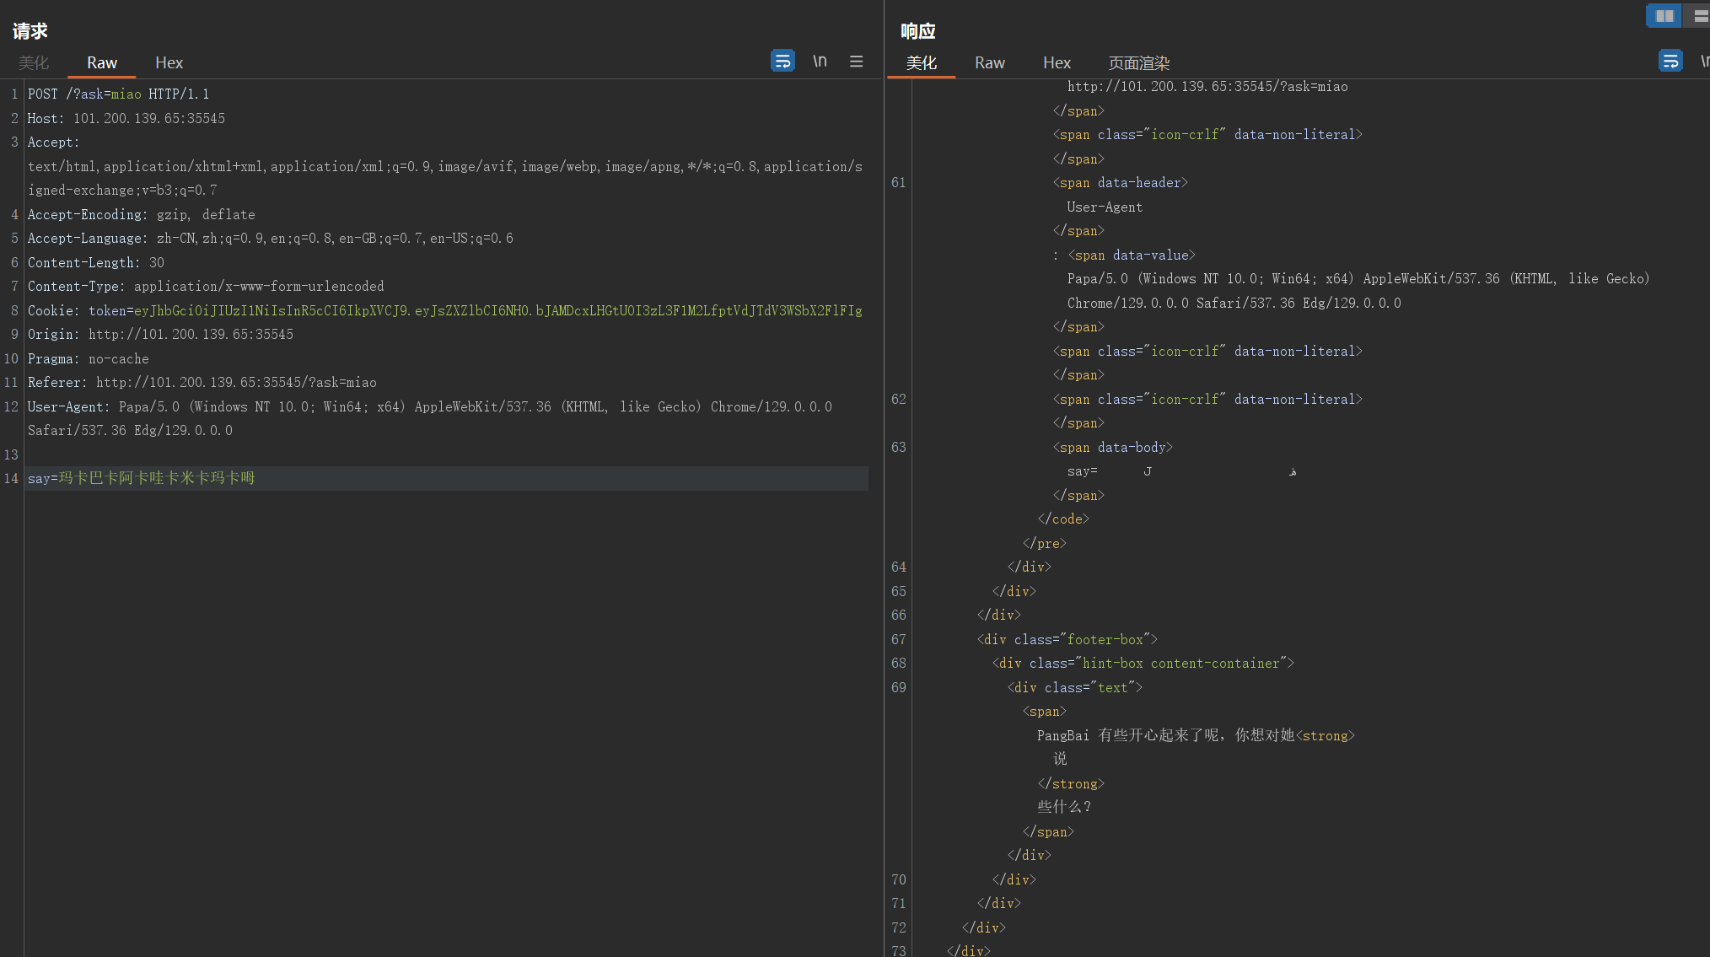Image resolution: width=1710 pixels, height=957 pixels.
Task: Open the request panel hamburger options menu
Action: [856, 61]
